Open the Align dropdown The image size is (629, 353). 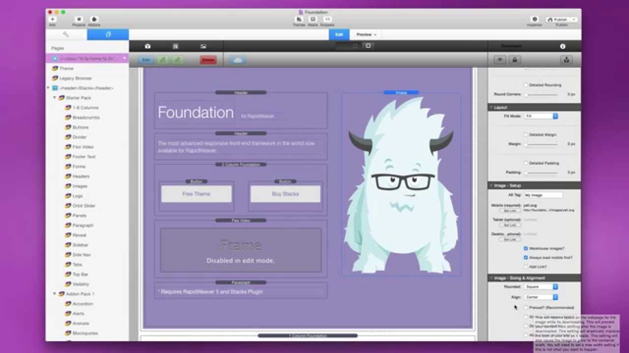tap(541, 297)
